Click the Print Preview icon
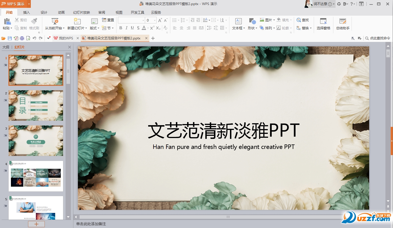Image resolution: width=393 pixels, height=228 pixels. (28, 38)
